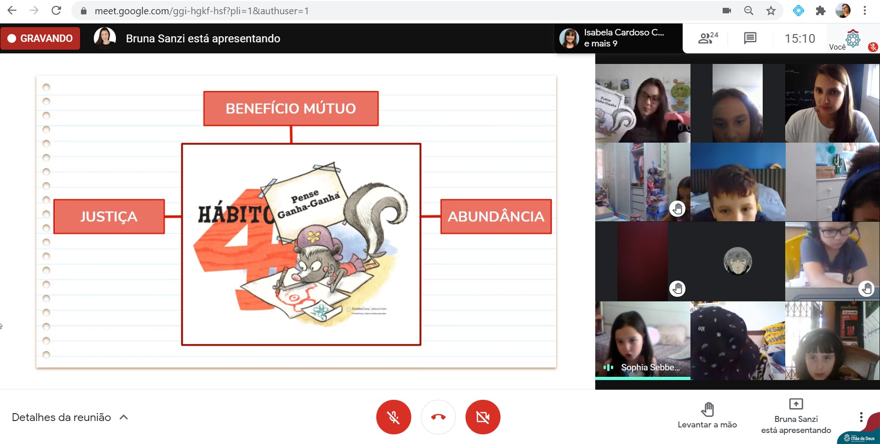The width and height of the screenshot is (880, 444).
Task: Click the red hang up call button
Action: tap(438, 417)
